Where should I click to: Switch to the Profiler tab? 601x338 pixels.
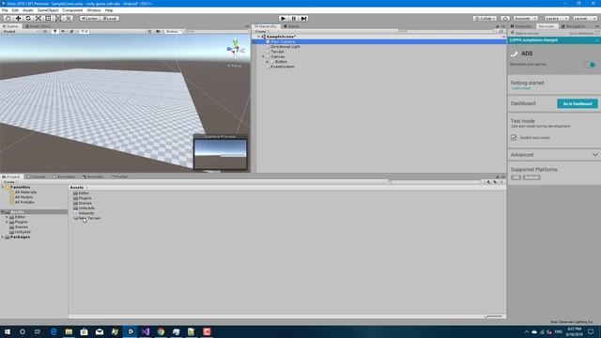[120, 177]
